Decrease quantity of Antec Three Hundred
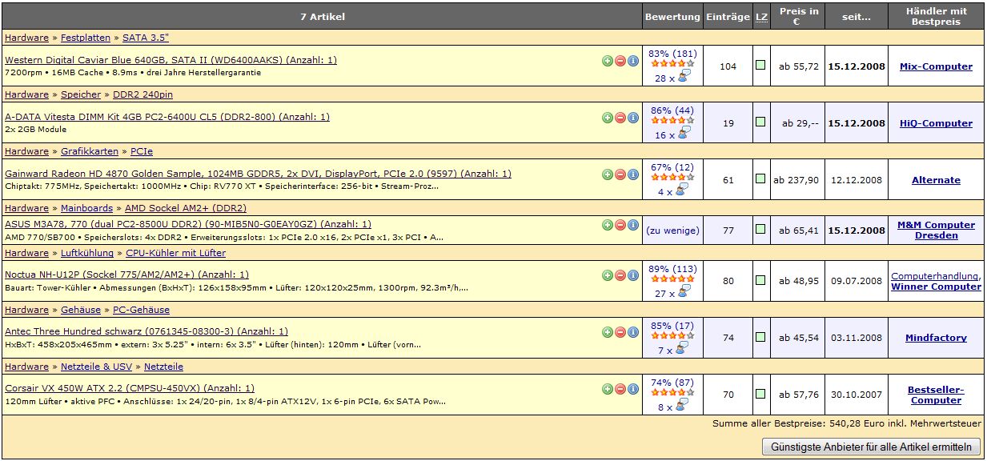The image size is (987, 461). pyautogui.click(x=620, y=332)
